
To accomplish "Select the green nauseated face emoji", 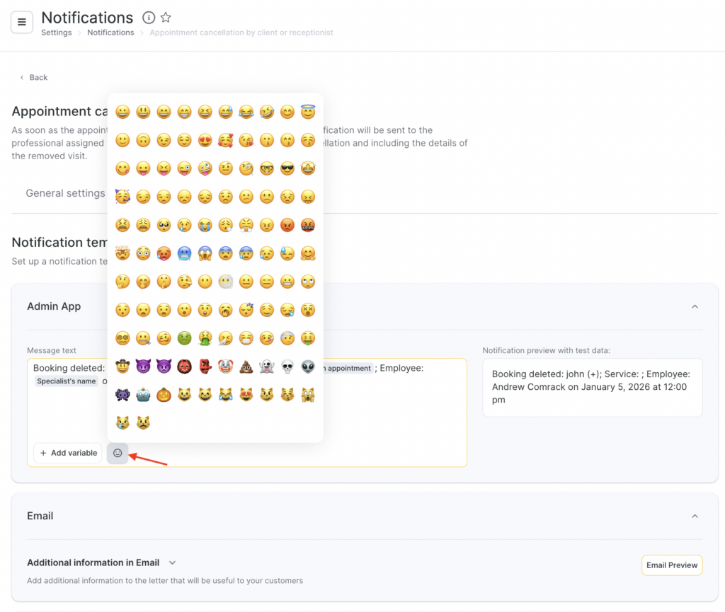I will click(184, 338).
